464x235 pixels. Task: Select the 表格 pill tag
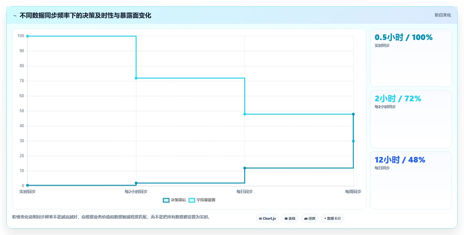click(290, 218)
